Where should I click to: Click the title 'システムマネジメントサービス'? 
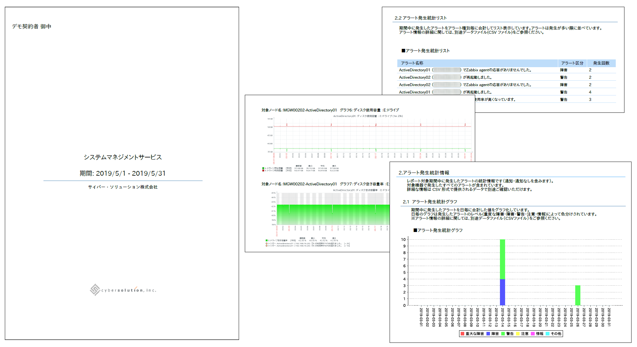pyautogui.click(x=123, y=157)
